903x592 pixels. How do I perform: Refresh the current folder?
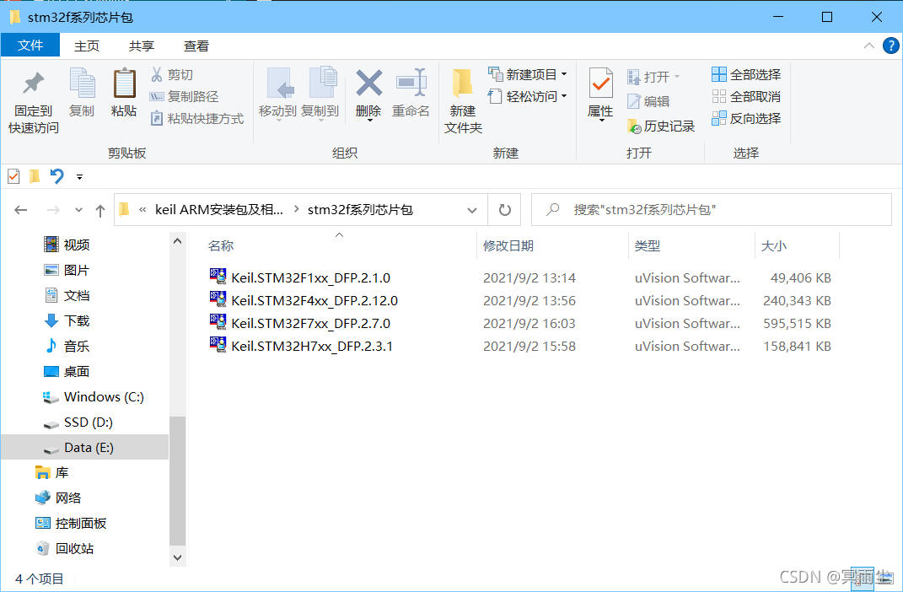point(504,210)
